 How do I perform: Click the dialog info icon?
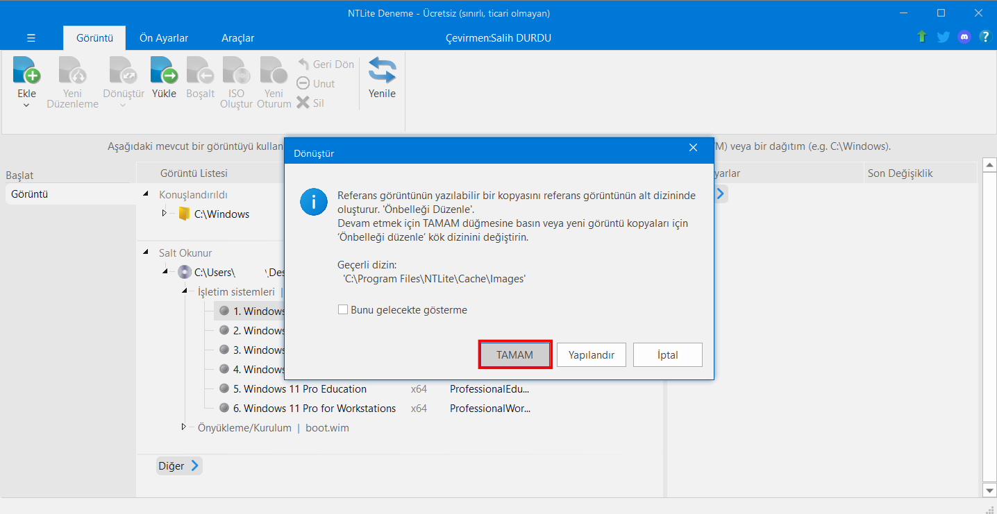pyautogui.click(x=314, y=202)
